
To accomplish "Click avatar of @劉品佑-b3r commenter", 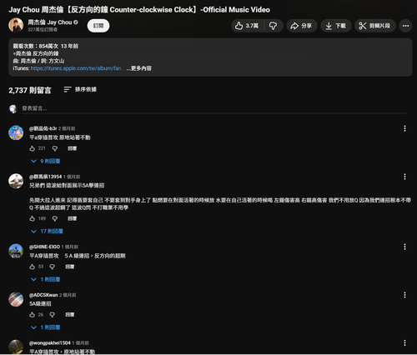I will point(16,132).
